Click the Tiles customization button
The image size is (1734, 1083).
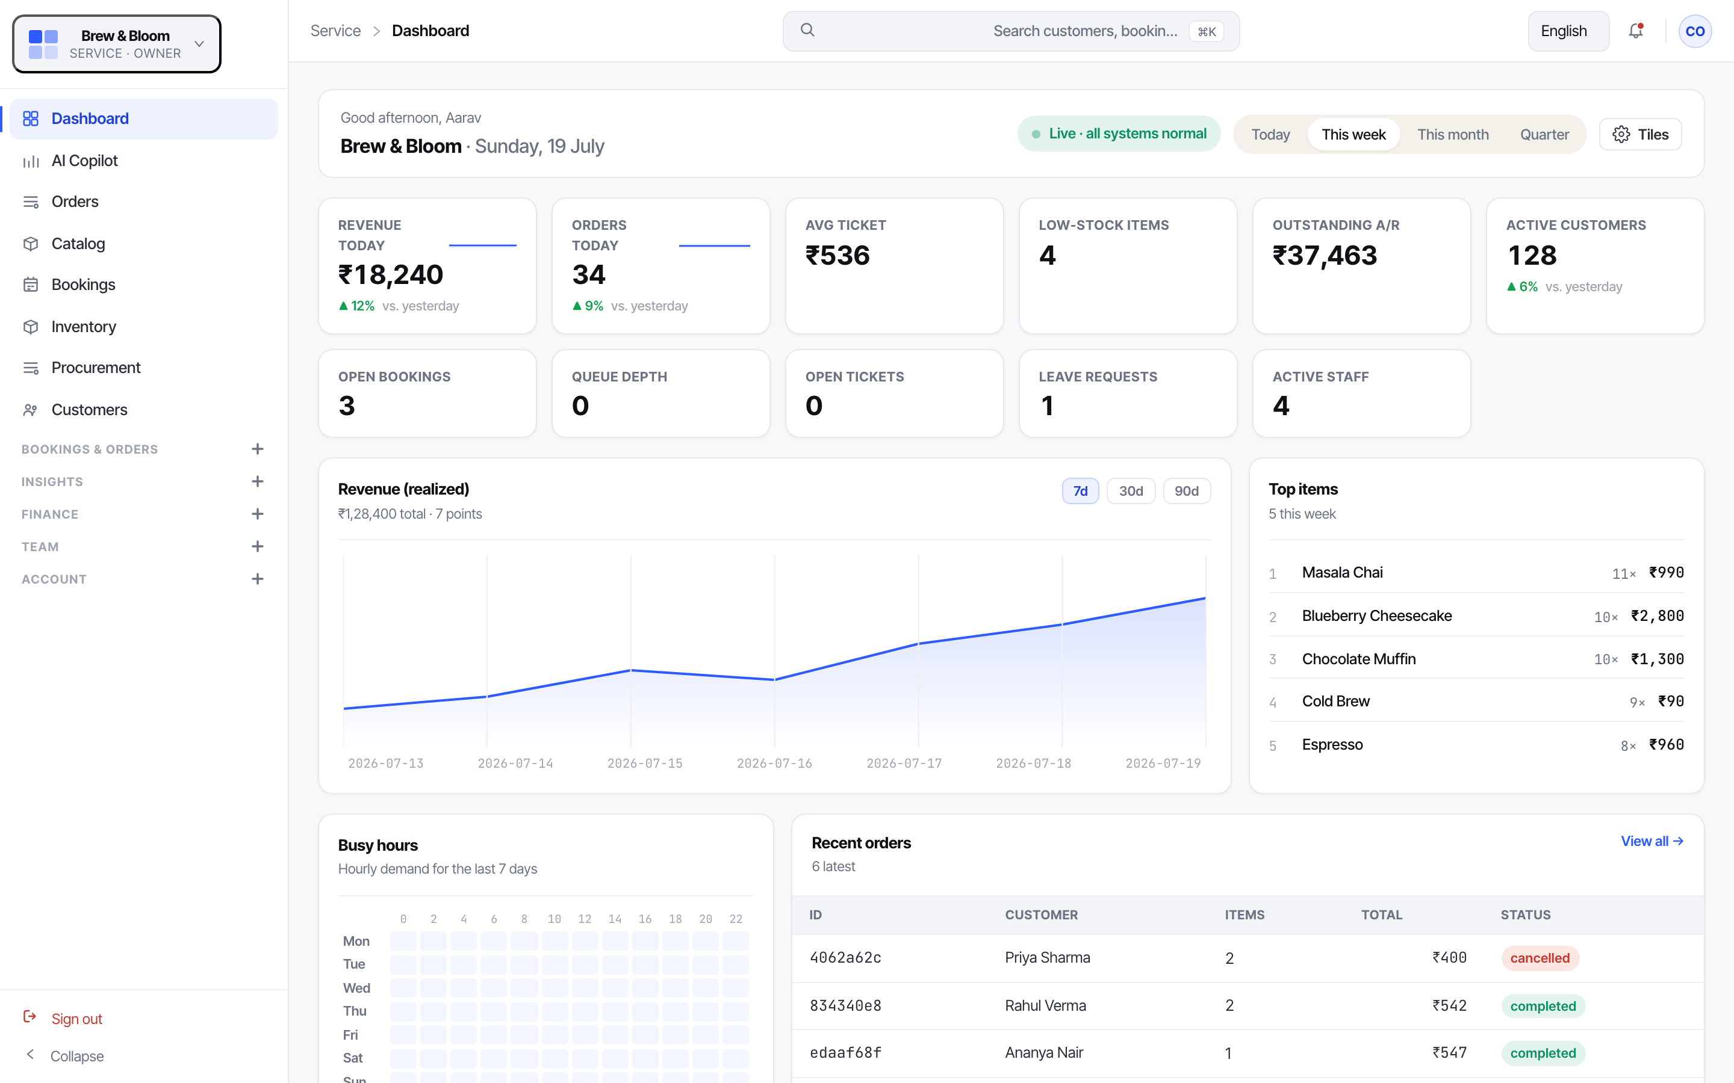(1640, 135)
